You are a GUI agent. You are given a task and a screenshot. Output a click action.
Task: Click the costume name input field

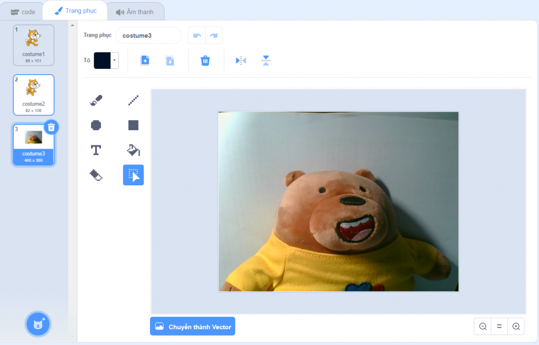tap(148, 35)
